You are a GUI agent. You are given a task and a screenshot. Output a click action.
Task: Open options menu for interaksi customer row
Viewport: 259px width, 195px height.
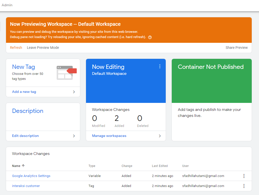pos(244,186)
